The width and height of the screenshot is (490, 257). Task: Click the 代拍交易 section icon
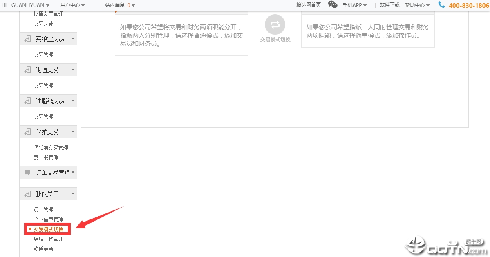pos(27,132)
